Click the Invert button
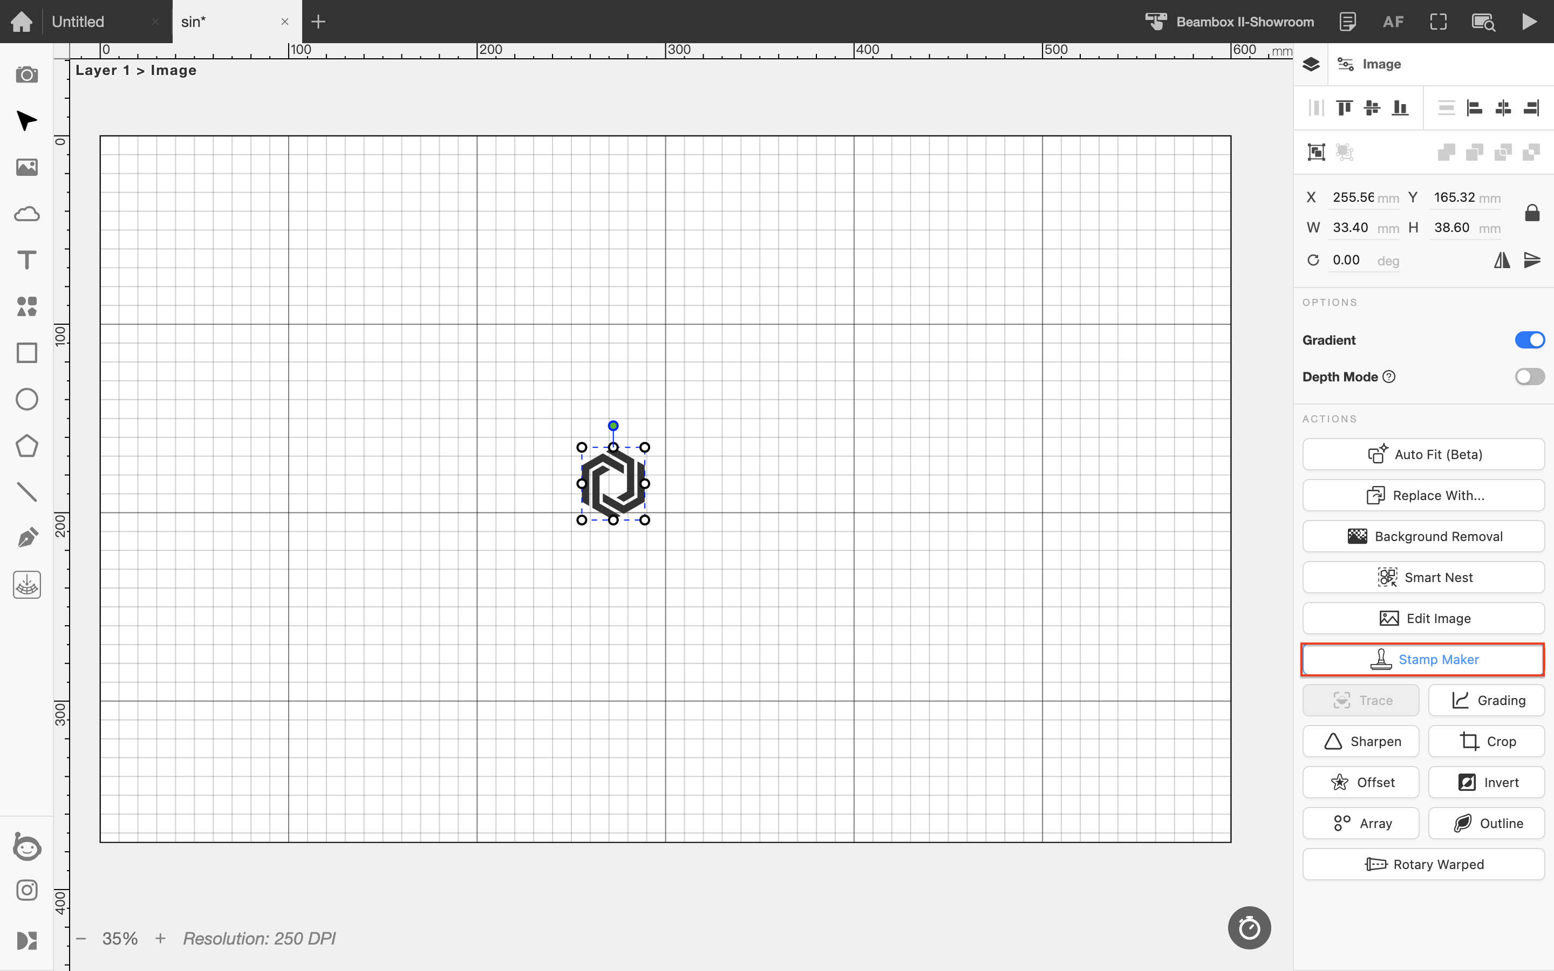This screenshot has height=971, width=1554. [x=1486, y=782]
